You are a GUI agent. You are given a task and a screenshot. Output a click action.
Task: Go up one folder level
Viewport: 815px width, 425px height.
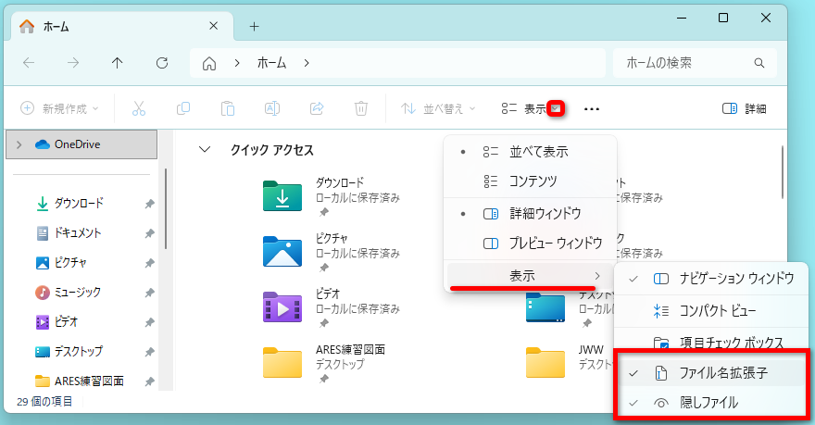pyautogui.click(x=118, y=63)
